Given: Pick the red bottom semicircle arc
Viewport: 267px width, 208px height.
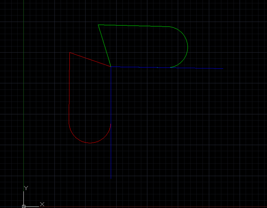Looking at the screenshot, I should tap(90, 143).
